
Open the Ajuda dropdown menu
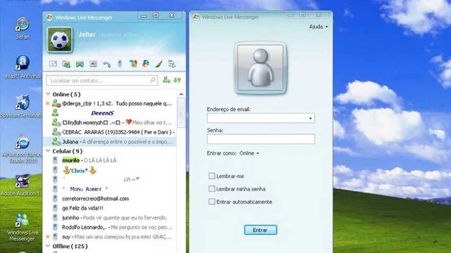[318, 27]
